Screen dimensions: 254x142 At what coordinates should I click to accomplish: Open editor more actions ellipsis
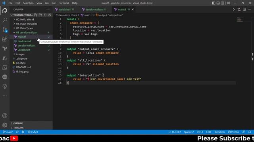point(250,9)
